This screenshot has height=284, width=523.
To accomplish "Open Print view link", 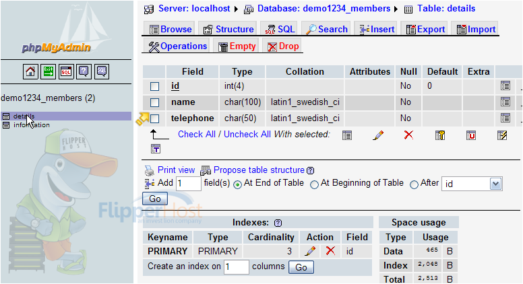I will [176, 170].
